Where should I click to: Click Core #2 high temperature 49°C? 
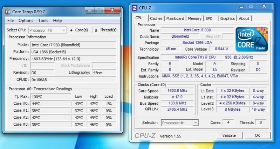(x=94, y=118)
